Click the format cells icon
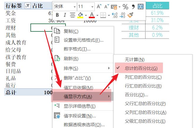 [57, 40]
